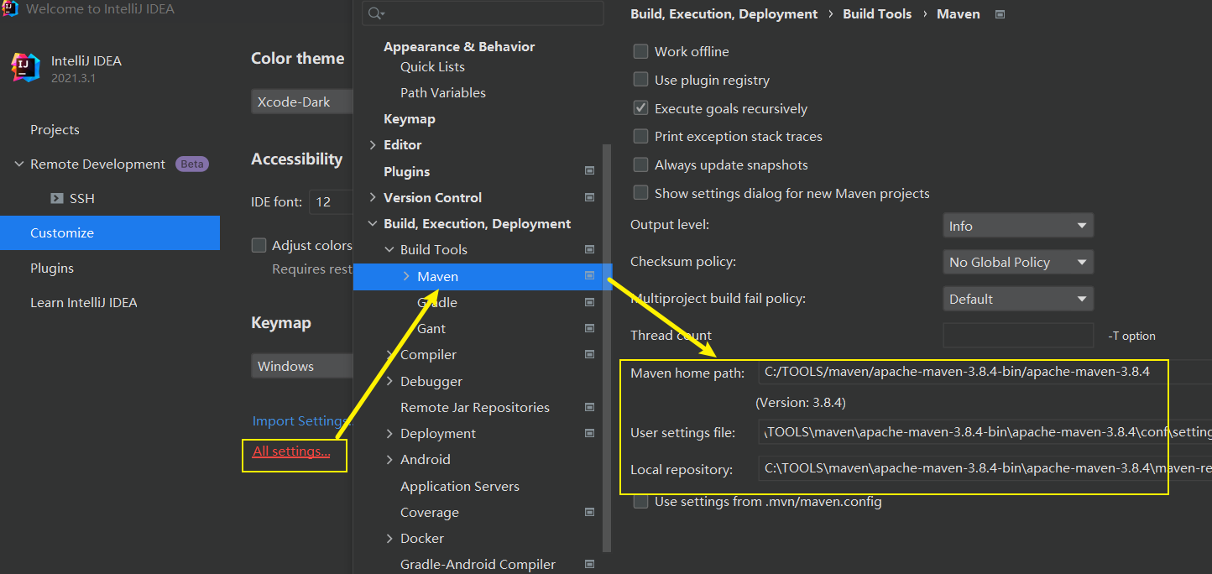
Task: Open the Keymap Windows dropdown
Action: click(302, 366)
